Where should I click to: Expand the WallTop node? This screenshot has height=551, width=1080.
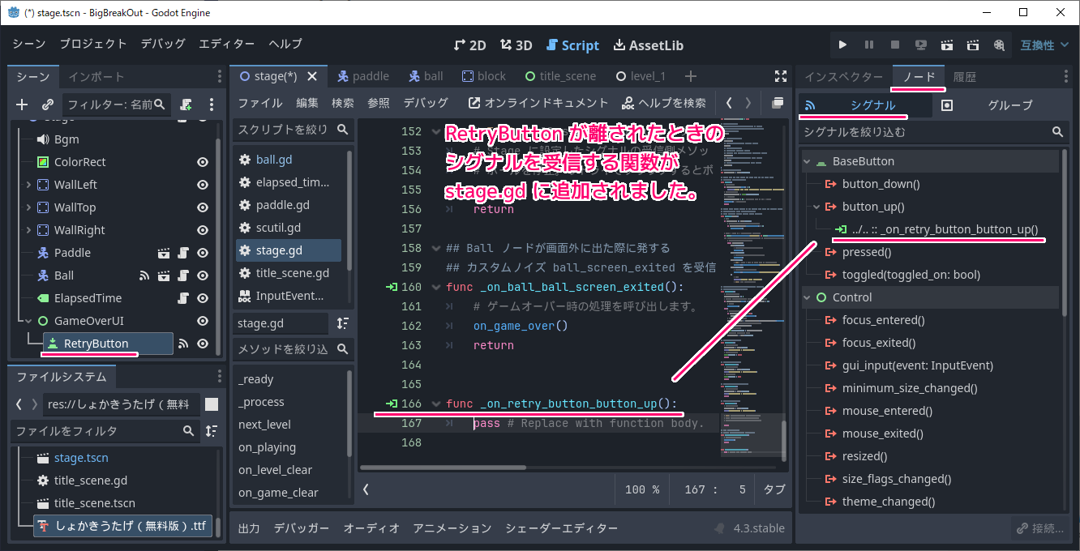click(x=28, y=207)
